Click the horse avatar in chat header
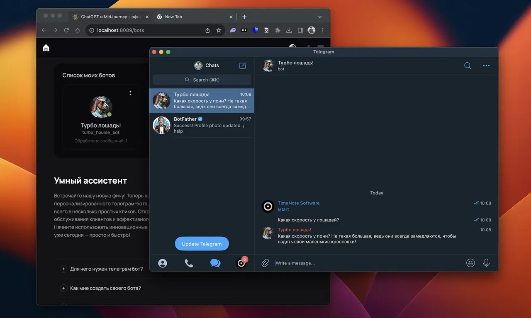The width and height of the screenshot is (531, 318). pyautogui.click(x=268, y=66)
